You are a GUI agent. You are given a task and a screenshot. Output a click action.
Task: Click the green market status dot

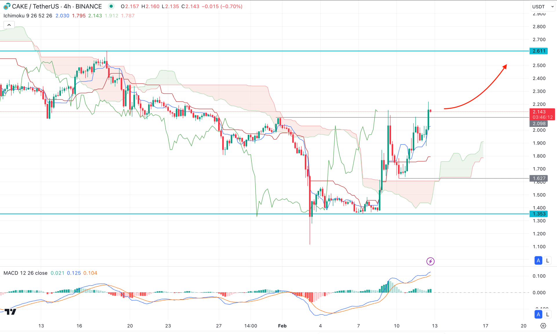[x=111, y=6]
